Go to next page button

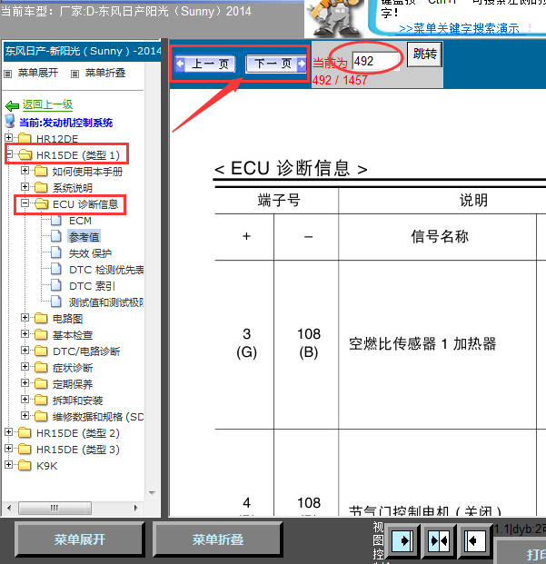click(x=276, y=64)
